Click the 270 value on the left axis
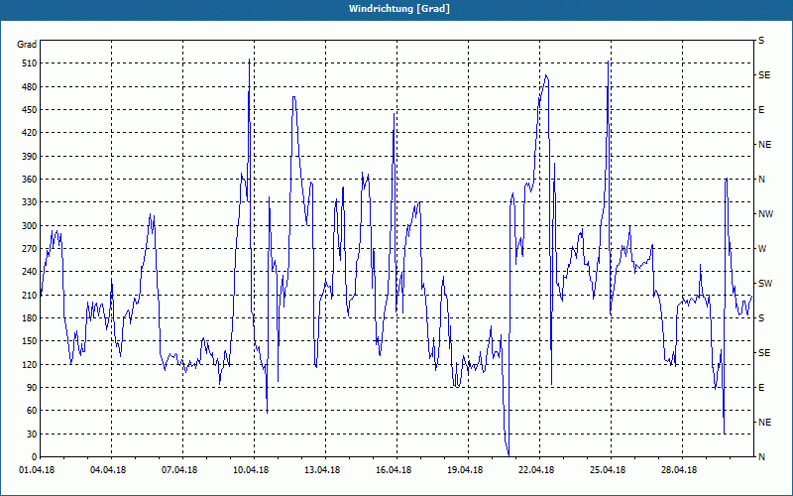 pyautogui.click(x=30, y=249)
